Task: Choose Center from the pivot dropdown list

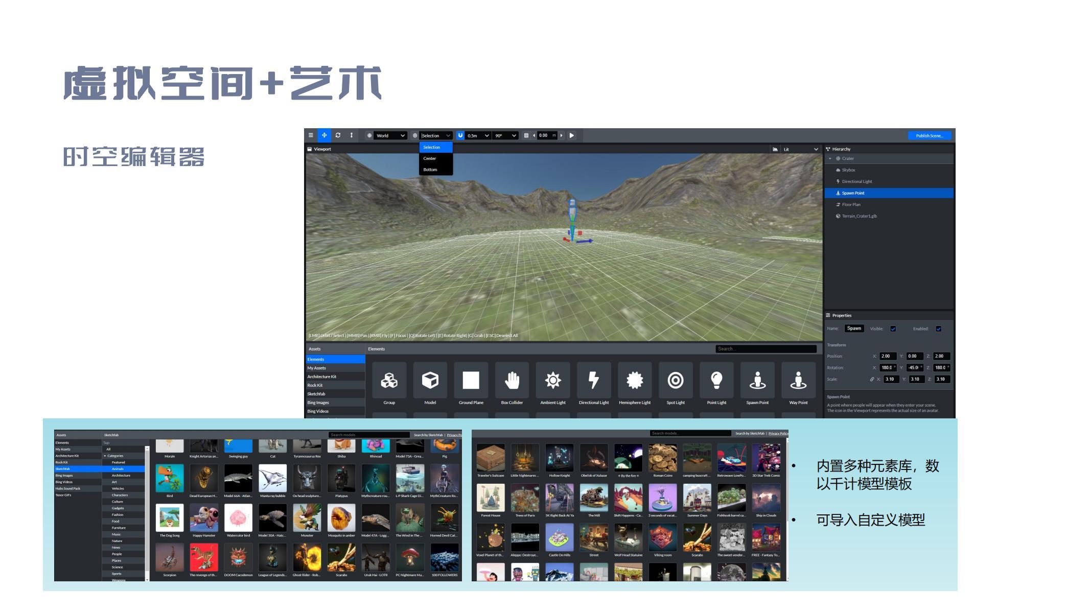Action: 430,158
